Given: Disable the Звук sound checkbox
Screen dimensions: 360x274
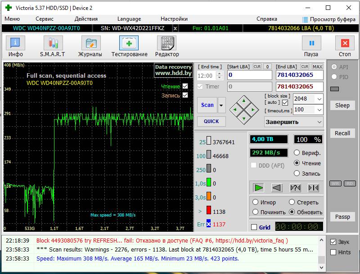Looking at the screenshot, I should pyautogui.click(x=333, y=242).
